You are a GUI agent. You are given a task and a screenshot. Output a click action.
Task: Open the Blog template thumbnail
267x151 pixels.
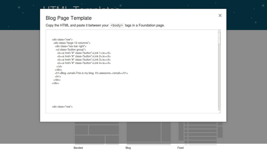click(149, 133)
